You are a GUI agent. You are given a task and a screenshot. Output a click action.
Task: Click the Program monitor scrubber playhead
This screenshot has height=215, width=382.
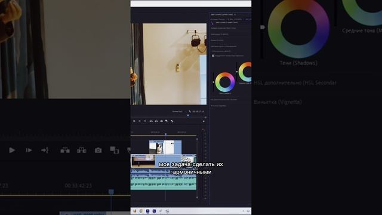[x=188, y=115]
